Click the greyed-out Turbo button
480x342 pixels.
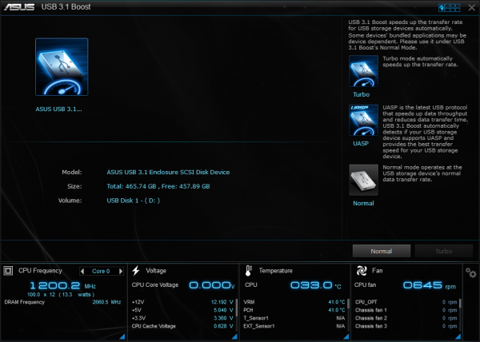pos(443,251)
